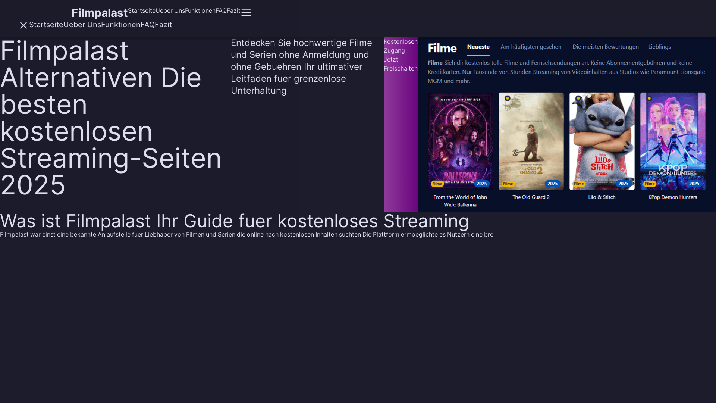
Task: Click the status dot on Old Guard 2 poster
Action: coord(508,99)
